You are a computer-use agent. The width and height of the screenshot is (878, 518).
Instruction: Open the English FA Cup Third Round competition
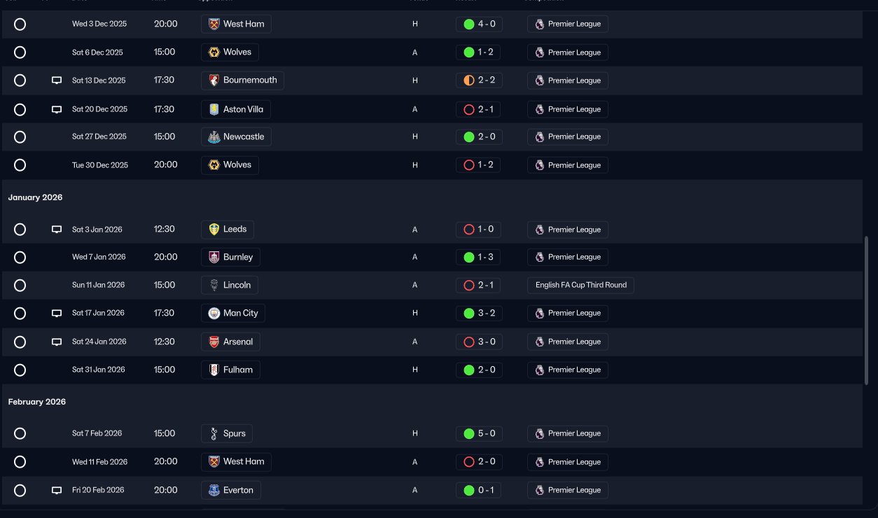tap(580, 285)
